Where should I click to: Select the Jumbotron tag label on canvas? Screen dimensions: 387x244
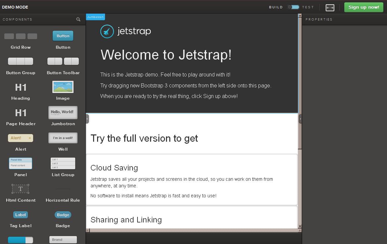pos(95,17)
